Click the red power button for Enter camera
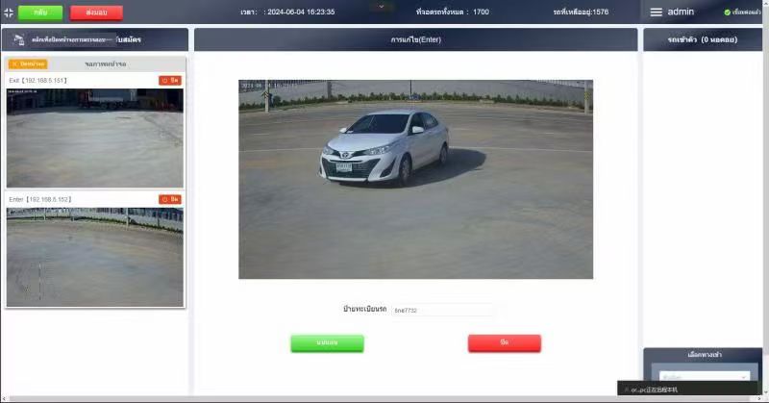Image resolution: width=769 pixels, height=403 pixels. coord(170,199)
